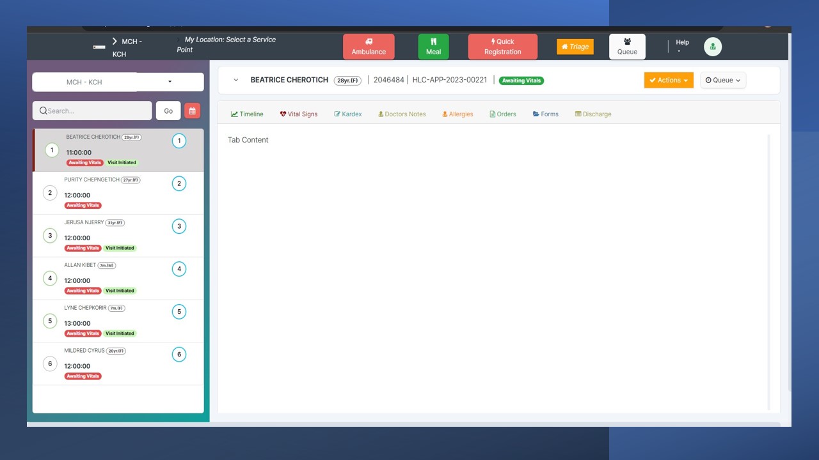Click 13:00:00 time for Lyne Chepkorir

(77, 323)
